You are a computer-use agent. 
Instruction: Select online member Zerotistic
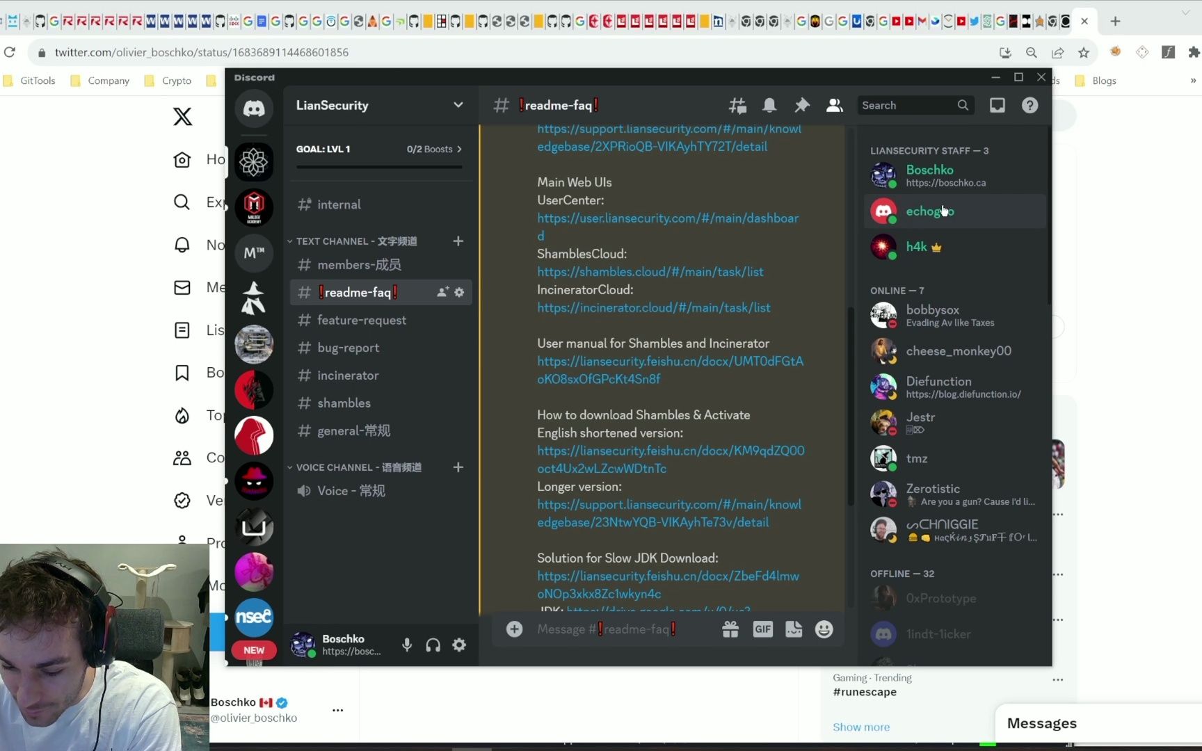(x=954, y=494)
